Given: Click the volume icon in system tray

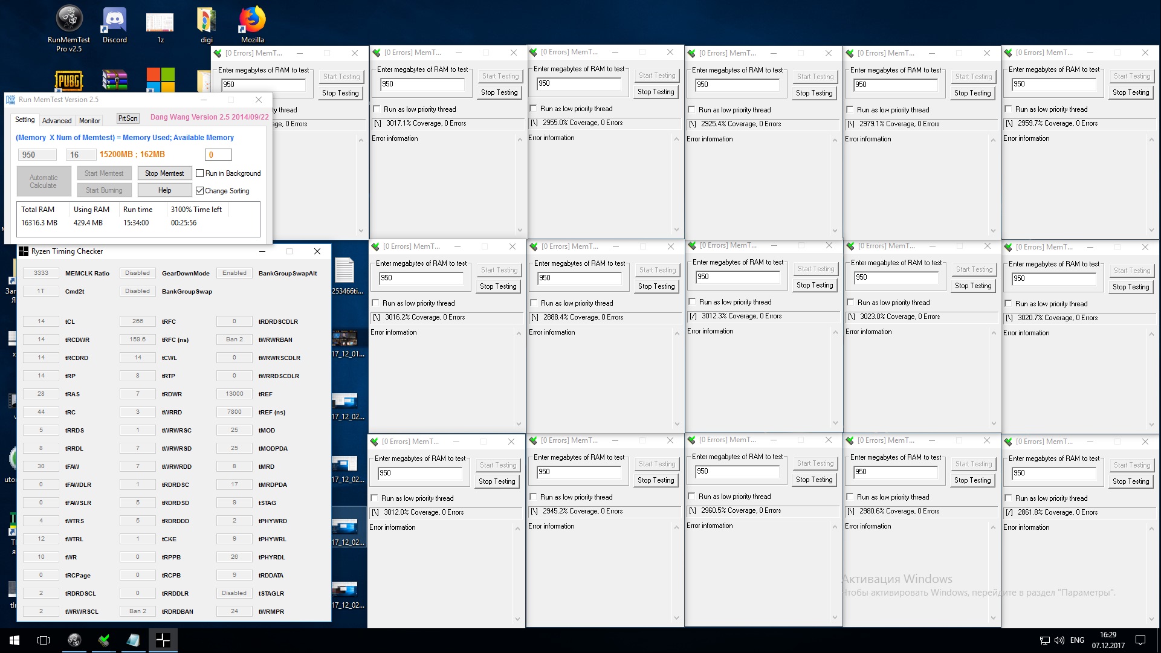Looking at the screenshot, I should point(1059,640).
